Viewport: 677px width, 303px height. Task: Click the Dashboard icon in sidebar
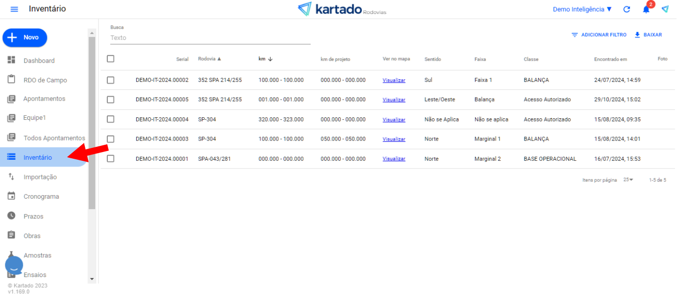click(x=11, y=60)
